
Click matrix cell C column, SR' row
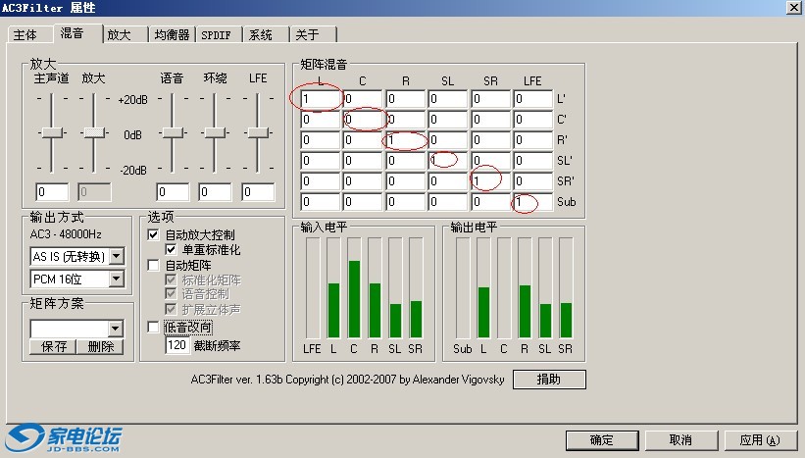tap(363, 181)
